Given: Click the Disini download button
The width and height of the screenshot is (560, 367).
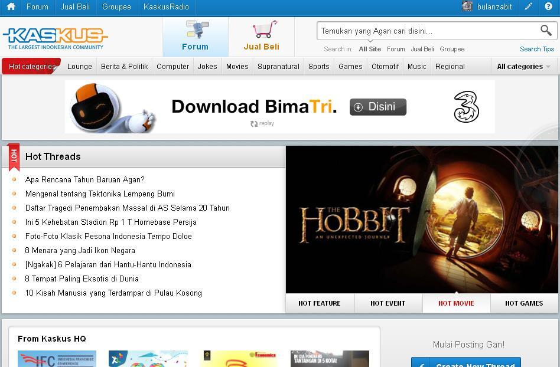Looking at the screenshot, I should (x=378, y=107).
